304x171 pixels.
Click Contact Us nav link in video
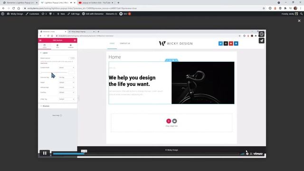(125, 43)
